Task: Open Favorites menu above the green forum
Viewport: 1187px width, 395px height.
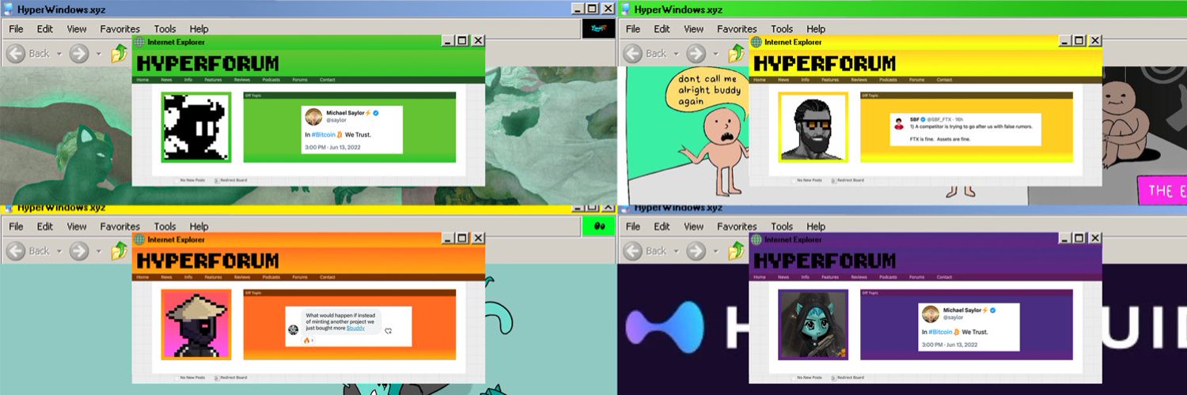Action: click(119, 29)
